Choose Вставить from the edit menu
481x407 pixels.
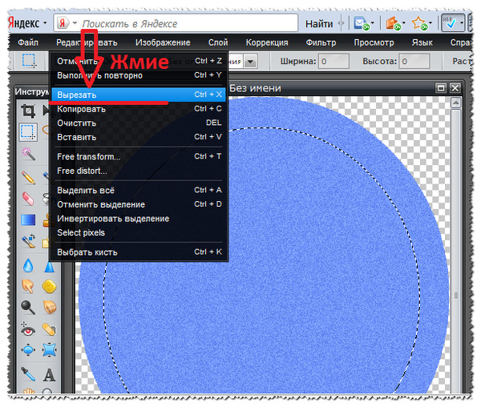(x=139, y=137)
